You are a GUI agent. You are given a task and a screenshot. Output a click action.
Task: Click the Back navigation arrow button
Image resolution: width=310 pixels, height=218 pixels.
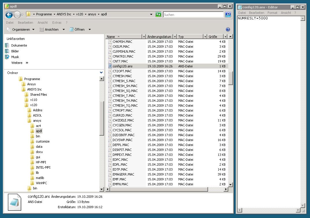point(9,14)
